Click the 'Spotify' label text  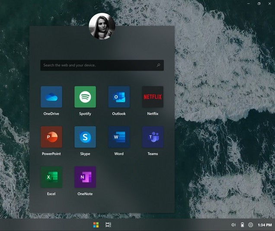[85, 114]
